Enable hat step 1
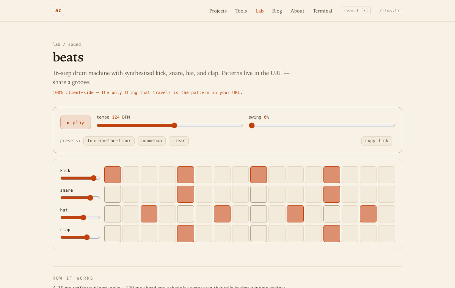The image size is (455, 288). pos(113,214)
